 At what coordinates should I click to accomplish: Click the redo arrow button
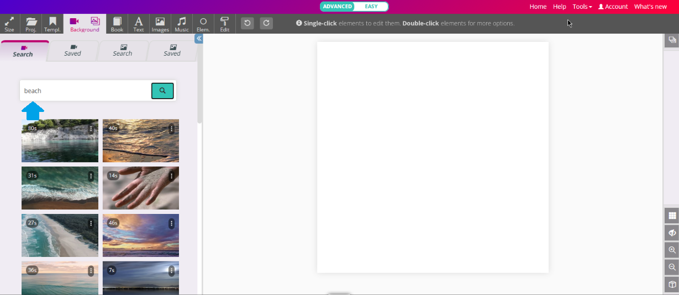coord(266,23)
